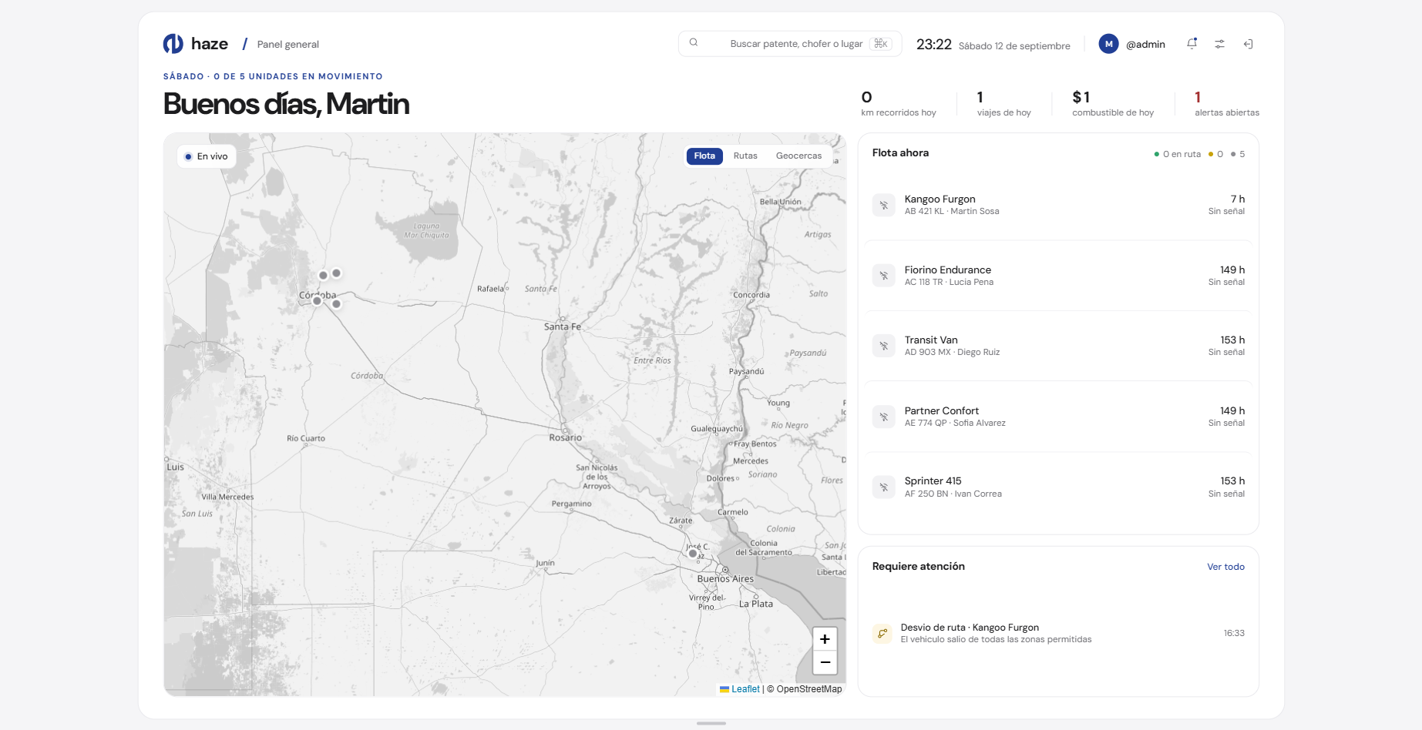Click the haze brand name
Viewport: 1422px width, 730px height.
(210, 44)
